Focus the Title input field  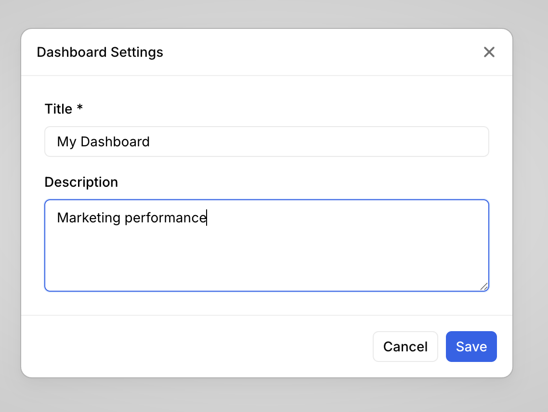[266, 142]
